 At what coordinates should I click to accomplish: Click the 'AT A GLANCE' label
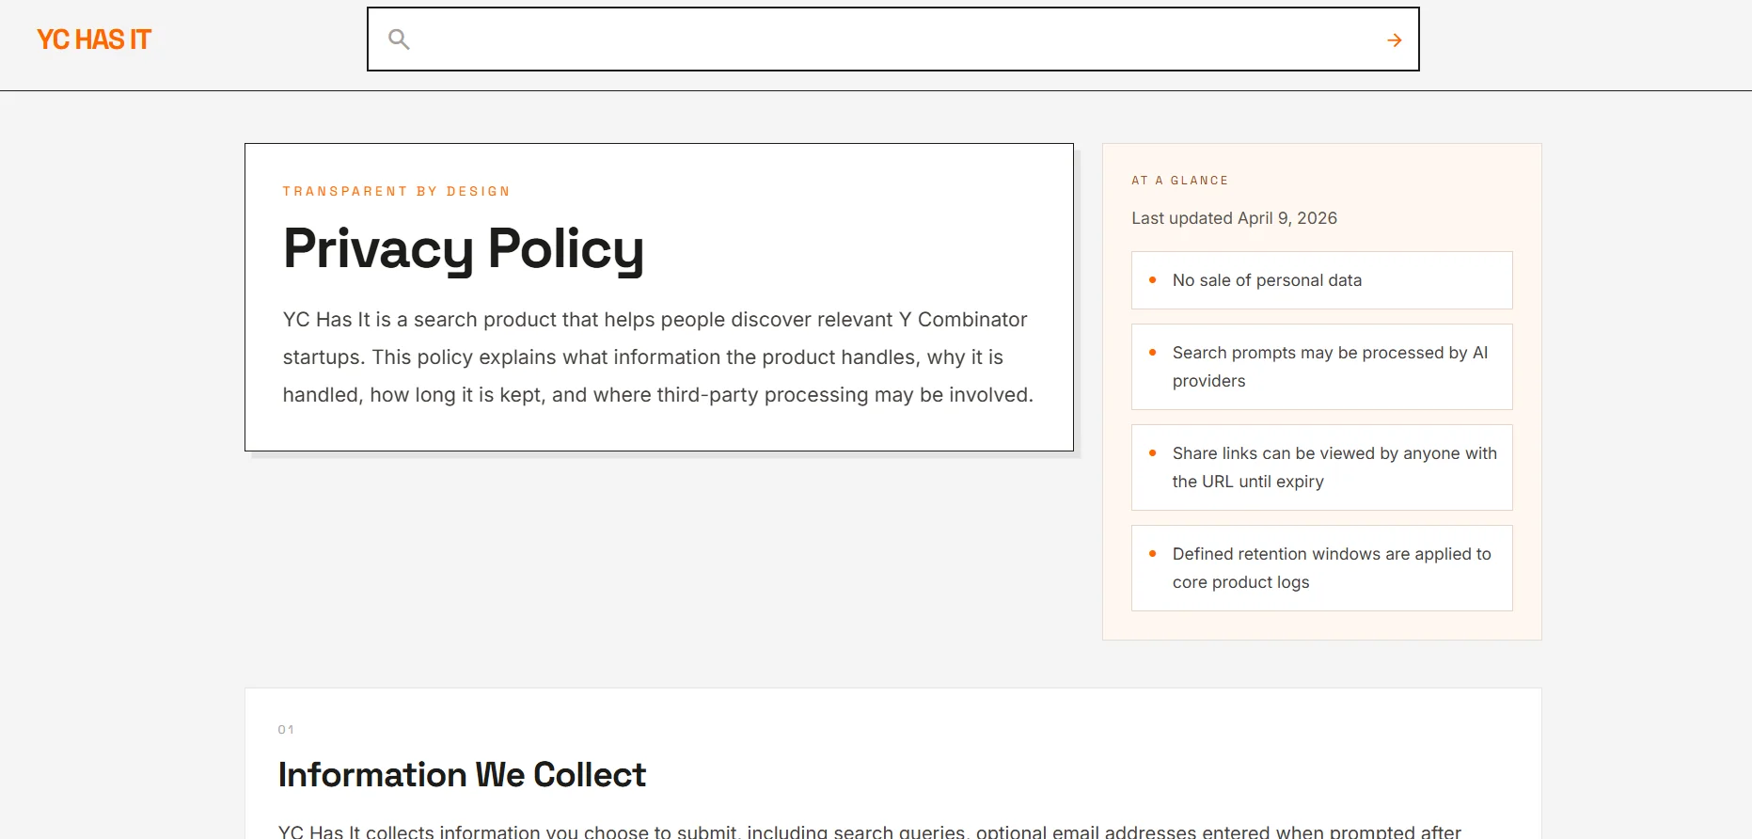coord(1180,181)
